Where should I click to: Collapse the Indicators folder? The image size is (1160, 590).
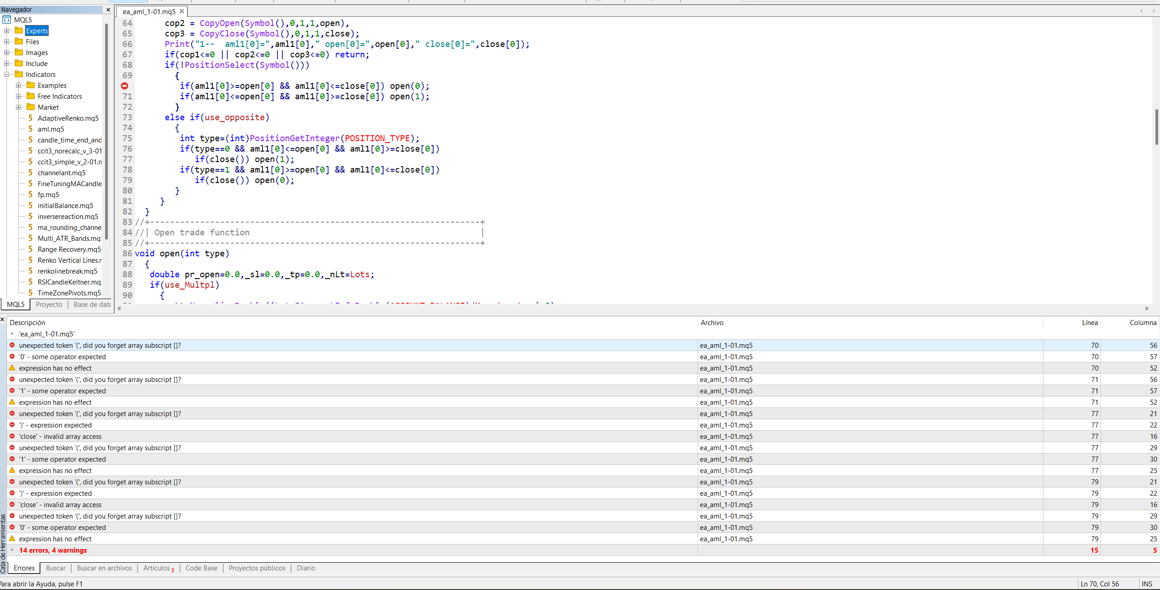coord(6,74)
